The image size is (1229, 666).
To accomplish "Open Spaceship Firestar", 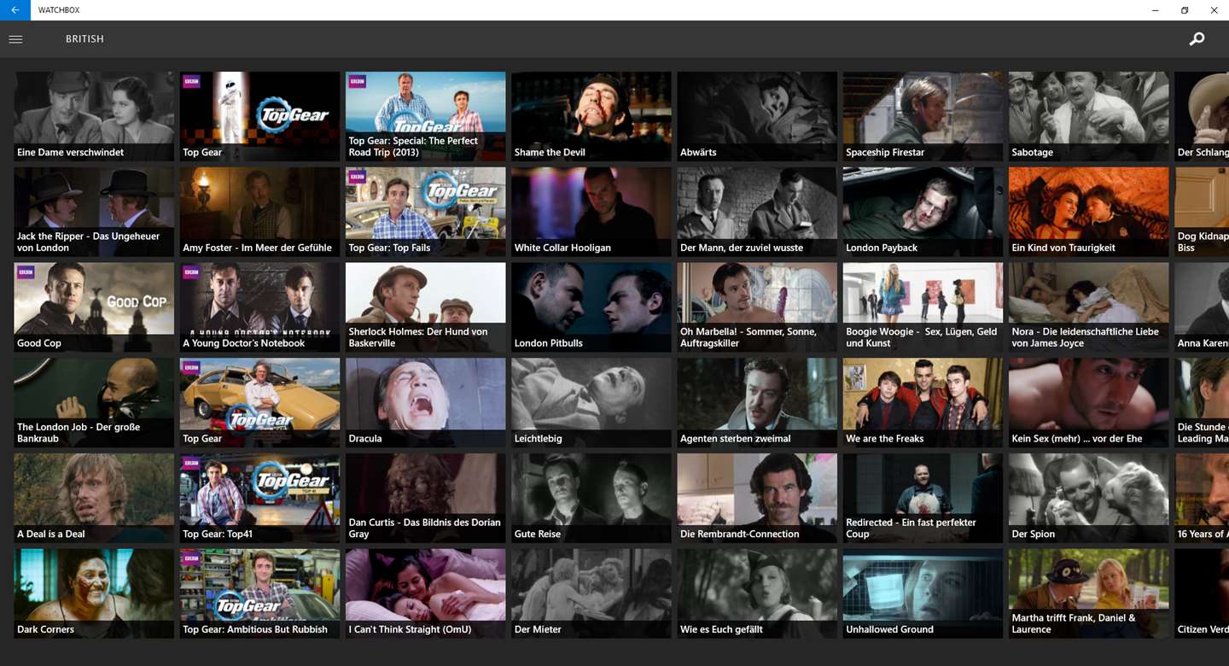I will pyautogui.click(x=923, y=116).
